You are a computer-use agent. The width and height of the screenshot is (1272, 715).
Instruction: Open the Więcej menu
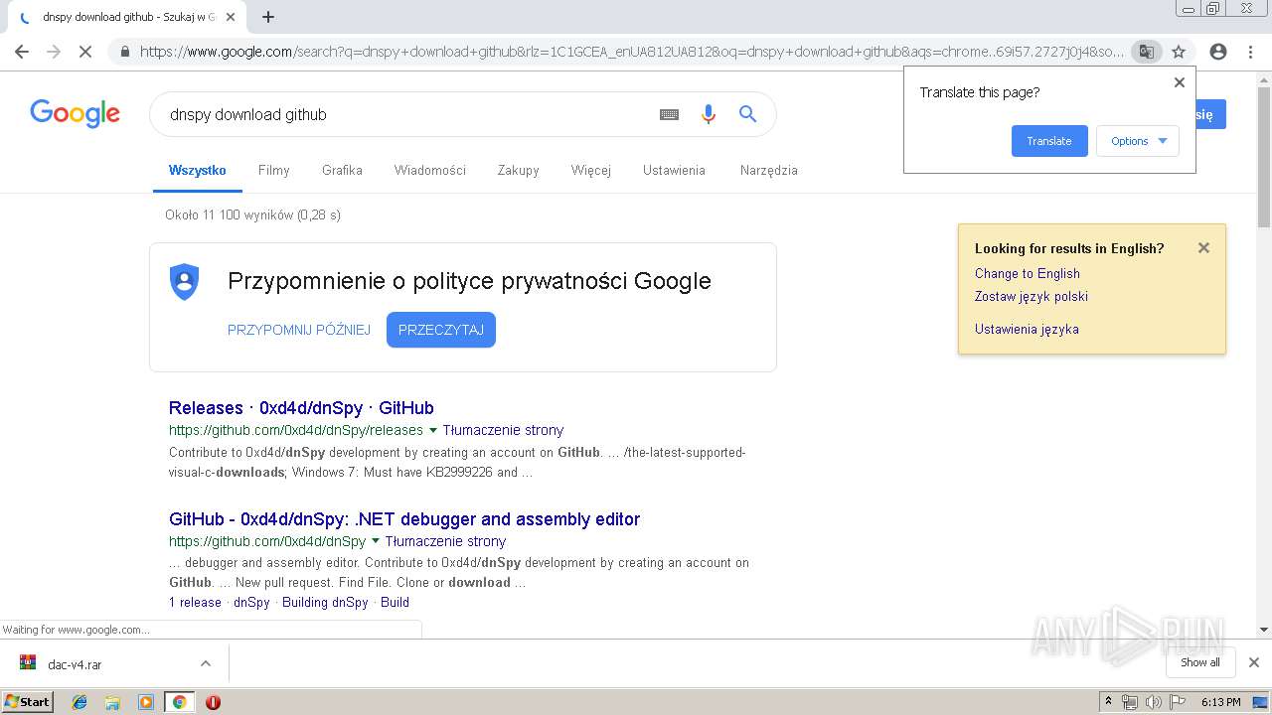(591, 170)
